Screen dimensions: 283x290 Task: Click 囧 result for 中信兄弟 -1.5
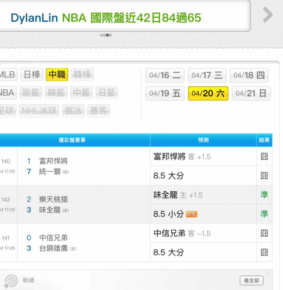(x=264, y=233)
